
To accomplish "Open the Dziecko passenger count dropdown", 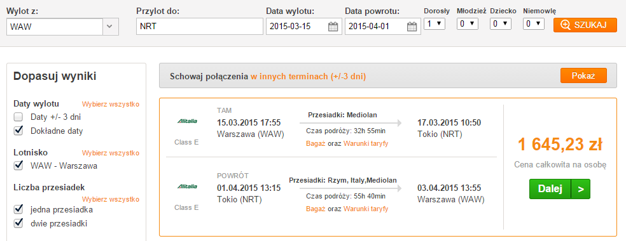I will pyautogui.click(x=501, y=24).
